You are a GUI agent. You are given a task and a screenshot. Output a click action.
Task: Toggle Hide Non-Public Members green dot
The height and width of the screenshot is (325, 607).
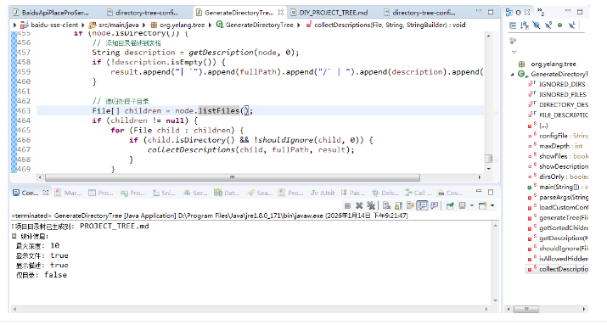coord(559,25)
